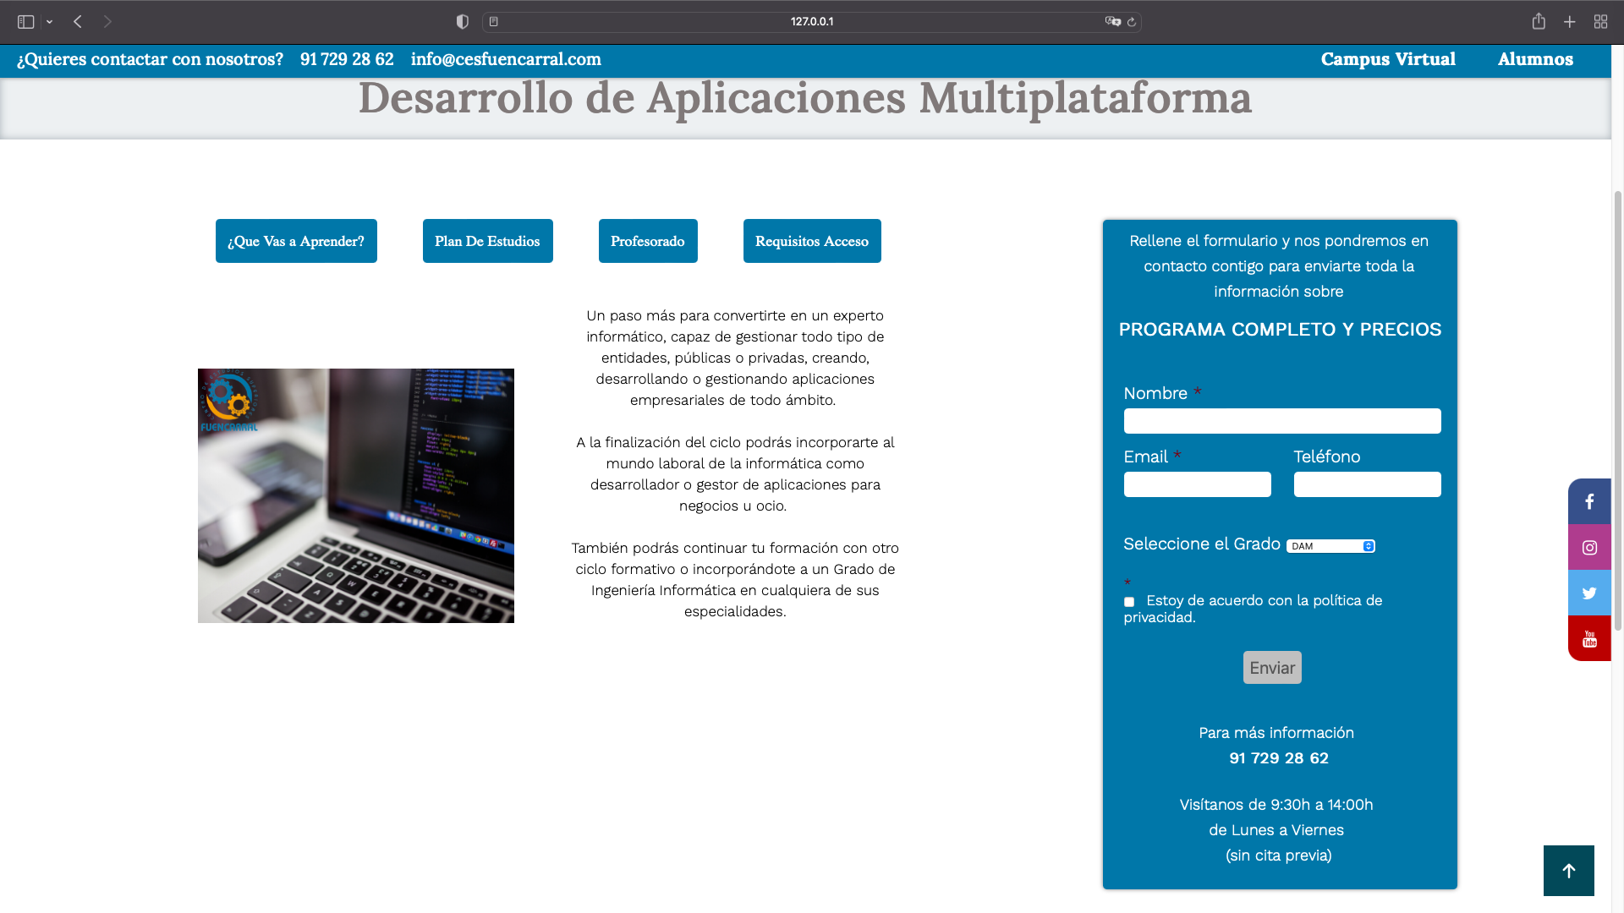Screen dimensions: 1624x913
Task: Switch to Plan De Estudios tab
Action: coord(488,241)
